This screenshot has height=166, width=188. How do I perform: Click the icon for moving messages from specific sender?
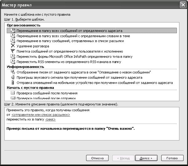[13, 31]
